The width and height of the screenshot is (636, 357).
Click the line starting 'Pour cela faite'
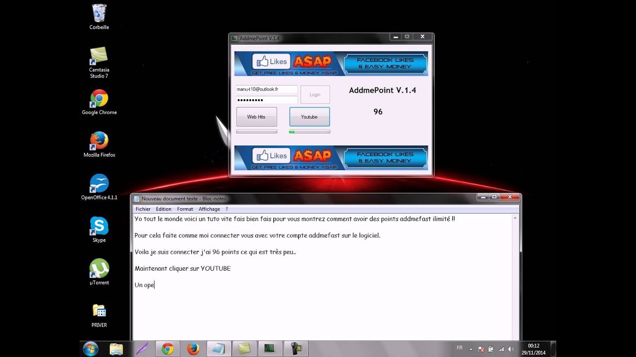click(x=257, y=235)
